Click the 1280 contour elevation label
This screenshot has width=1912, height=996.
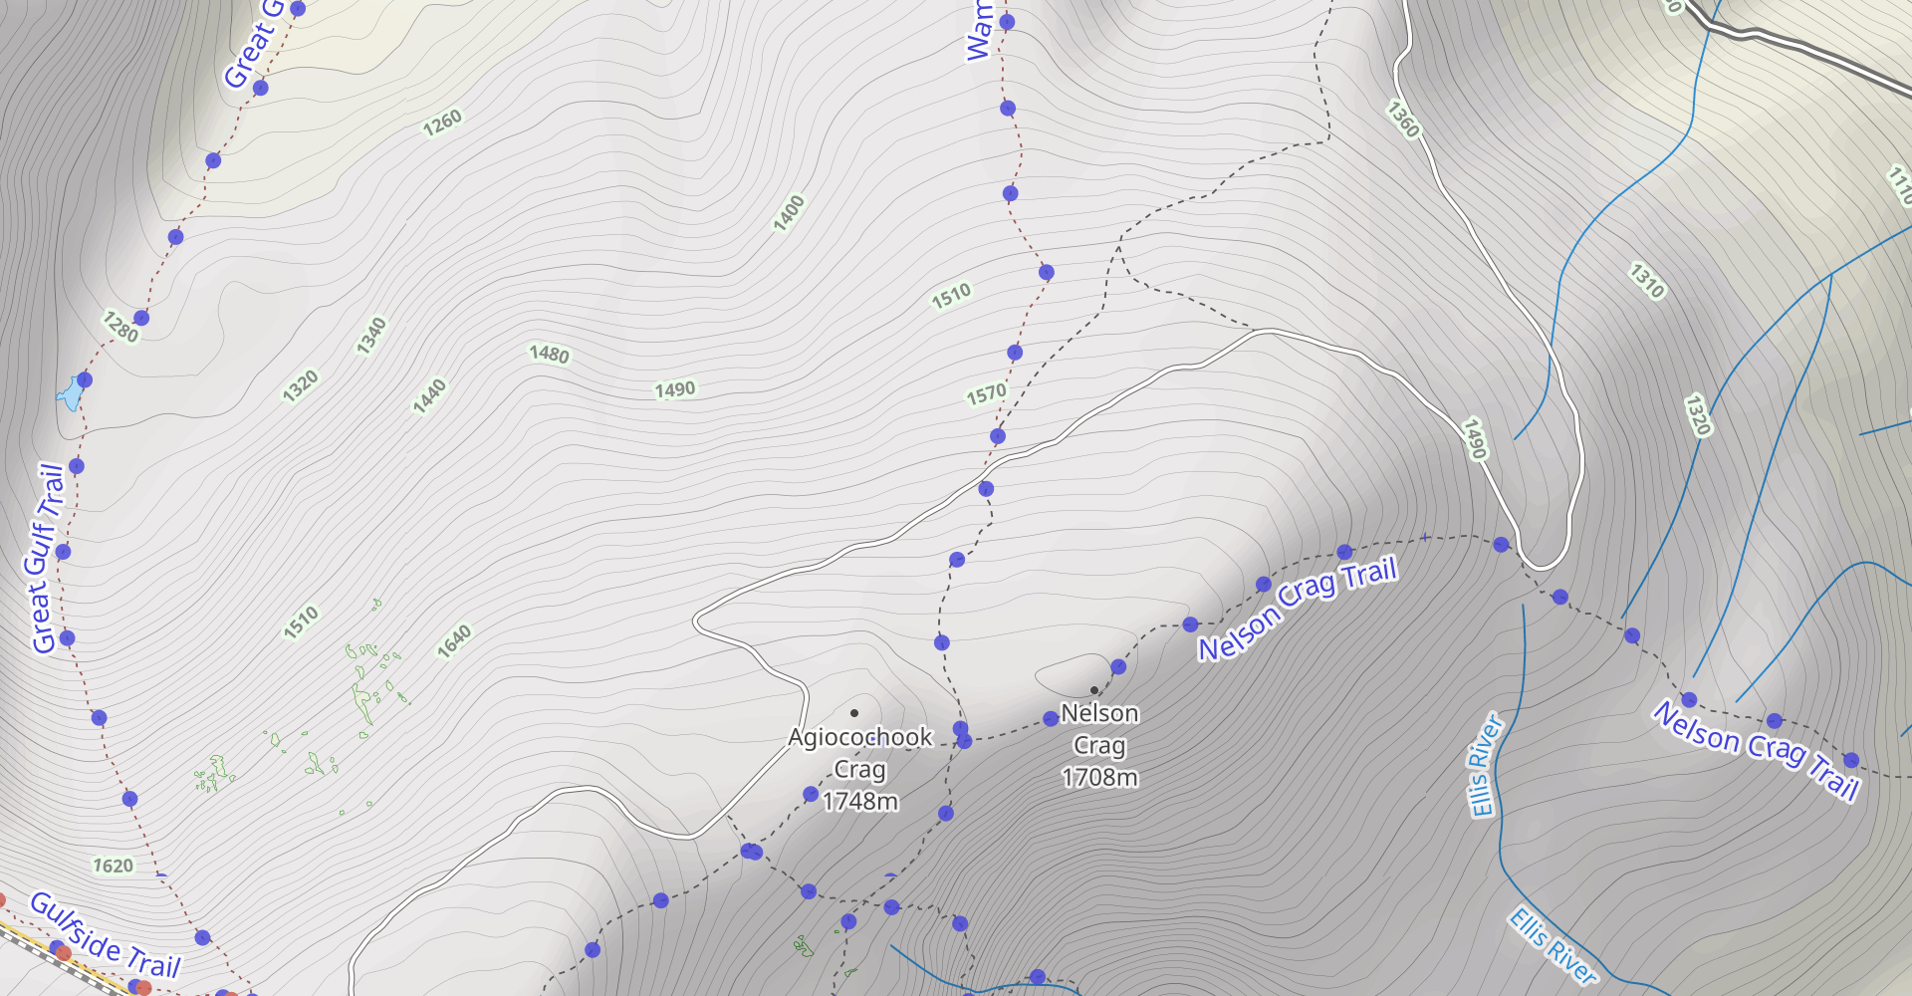point(121,326)
